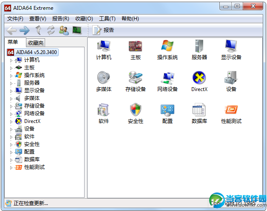Expand the 网络设备 tree node arrow
The width and height of the screenshot is (267, 211).
tap(11, 114)
